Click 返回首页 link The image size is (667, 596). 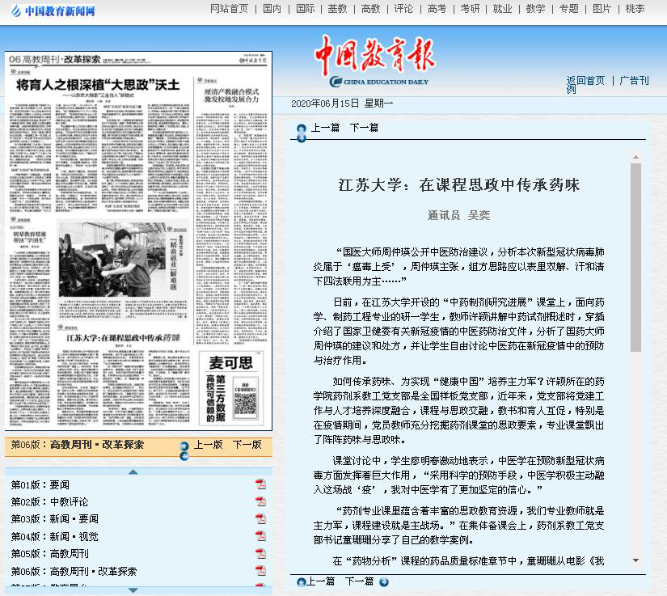pyautogui.click(x=585, y=80)
